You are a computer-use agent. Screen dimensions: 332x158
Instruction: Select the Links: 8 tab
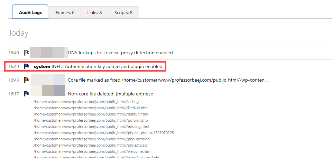[94, 12]
